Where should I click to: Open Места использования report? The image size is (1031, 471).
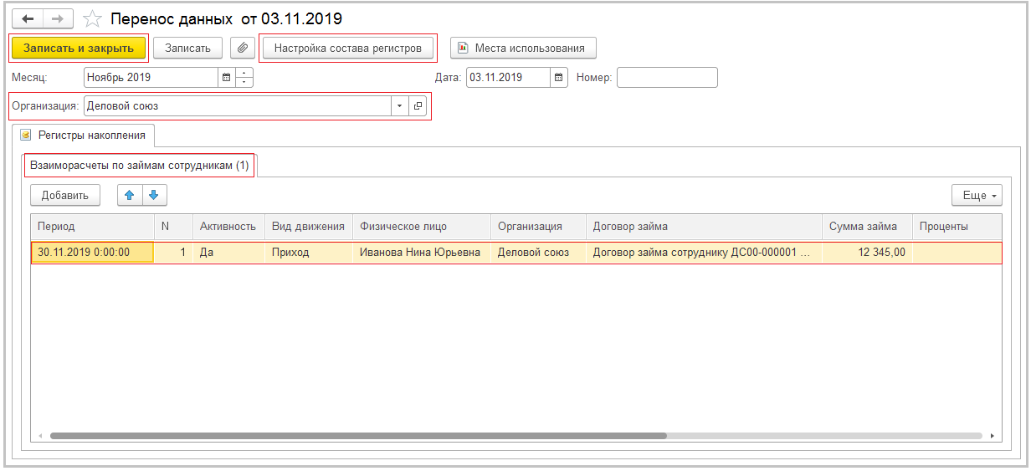tap(522, 48)
